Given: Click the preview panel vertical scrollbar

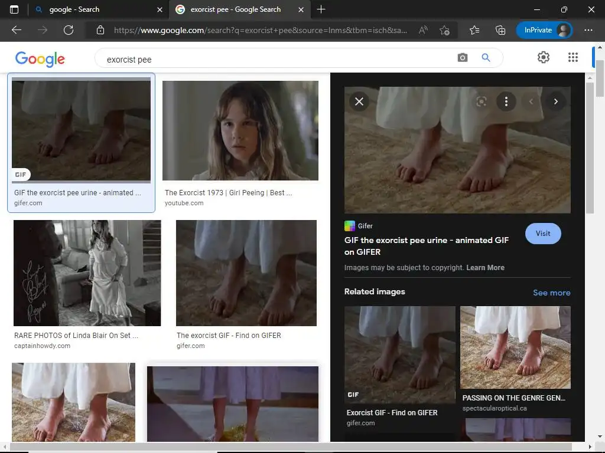Looking at the screenshot, I should (x=590, y=148).
